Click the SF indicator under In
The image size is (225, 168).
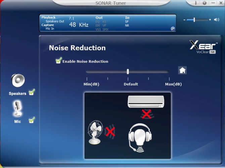point(127,22)
